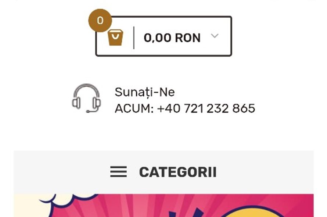Expand the CATEGORII menu label
The width and height of the screenshot is (327, 217).
(178, 172)
